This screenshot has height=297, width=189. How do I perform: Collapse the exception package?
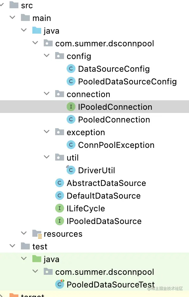[x=47, y=132]
